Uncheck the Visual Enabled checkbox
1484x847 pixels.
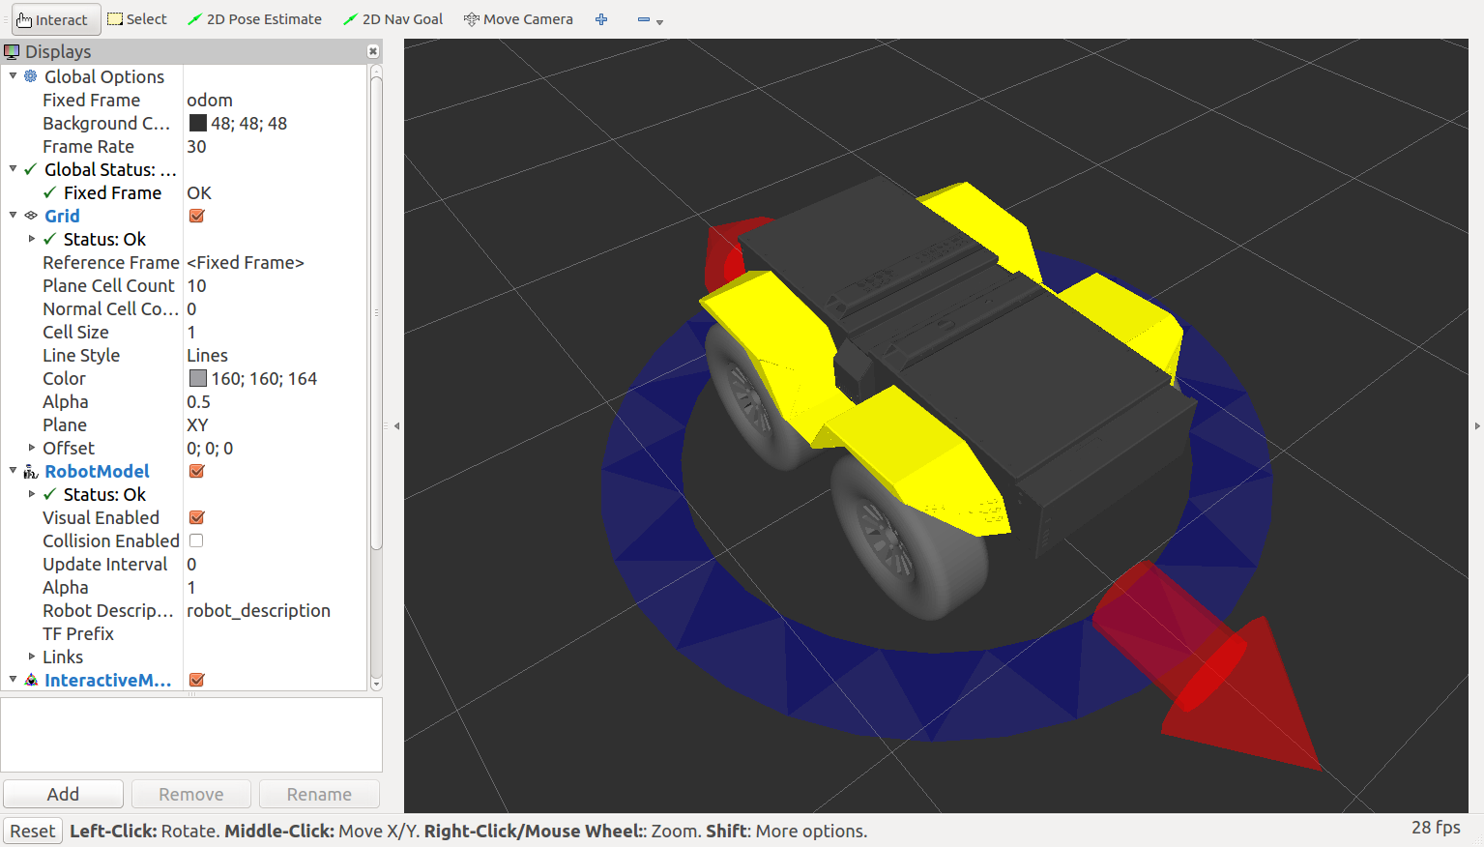tap(196, 517)
